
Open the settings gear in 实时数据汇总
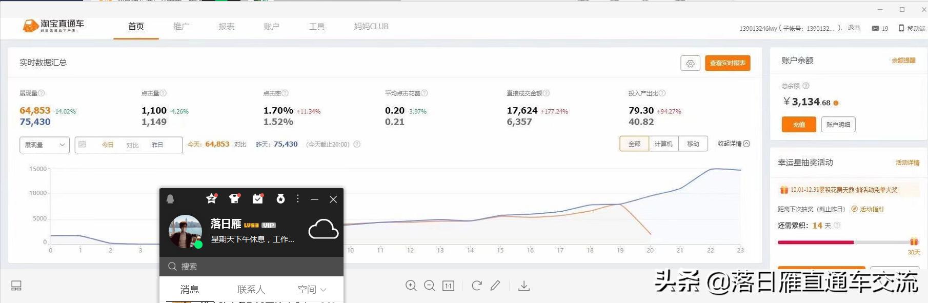tap(690, 63)
